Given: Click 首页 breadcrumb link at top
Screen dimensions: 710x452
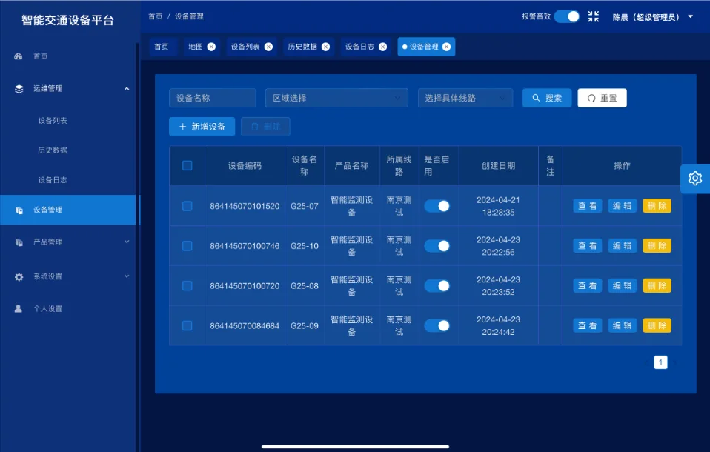Looking at the screenshot, I should pyautogui.click(x=156, y=16).
